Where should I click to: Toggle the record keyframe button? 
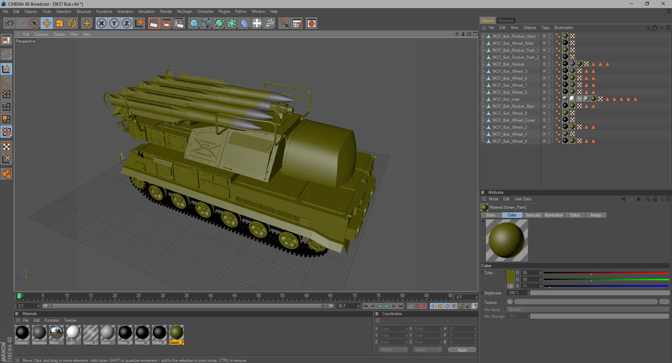tap(410, 306)
